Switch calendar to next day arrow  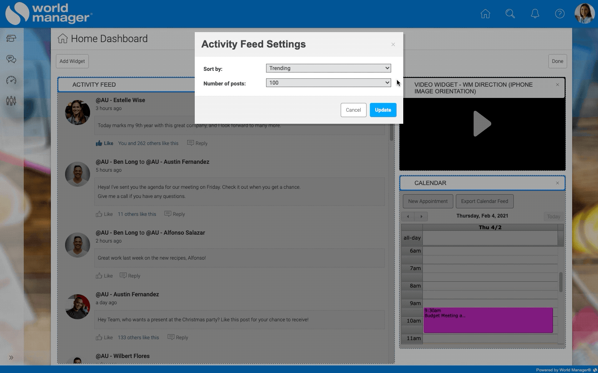tap(421, 216)
